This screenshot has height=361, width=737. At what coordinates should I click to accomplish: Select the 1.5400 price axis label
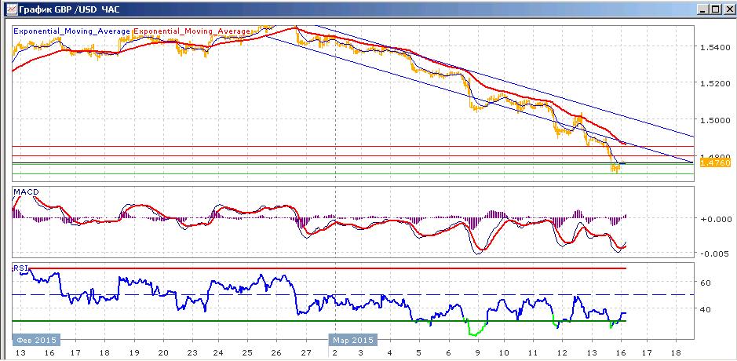pos(715,46)
